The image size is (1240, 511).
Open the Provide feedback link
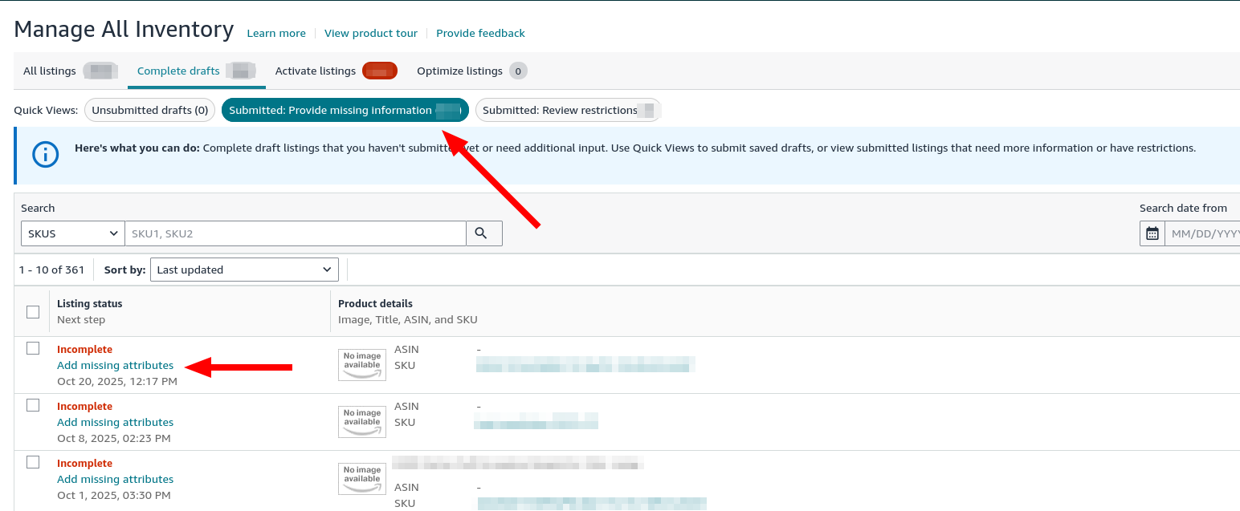pyautogui.click(x=480, y=33)
